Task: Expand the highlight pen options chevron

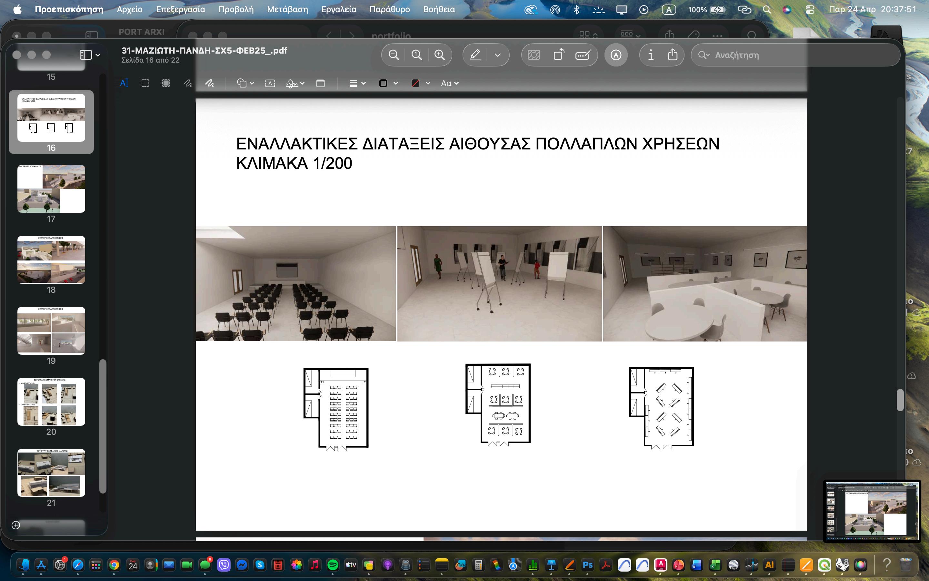Action: tap(497, 55)
